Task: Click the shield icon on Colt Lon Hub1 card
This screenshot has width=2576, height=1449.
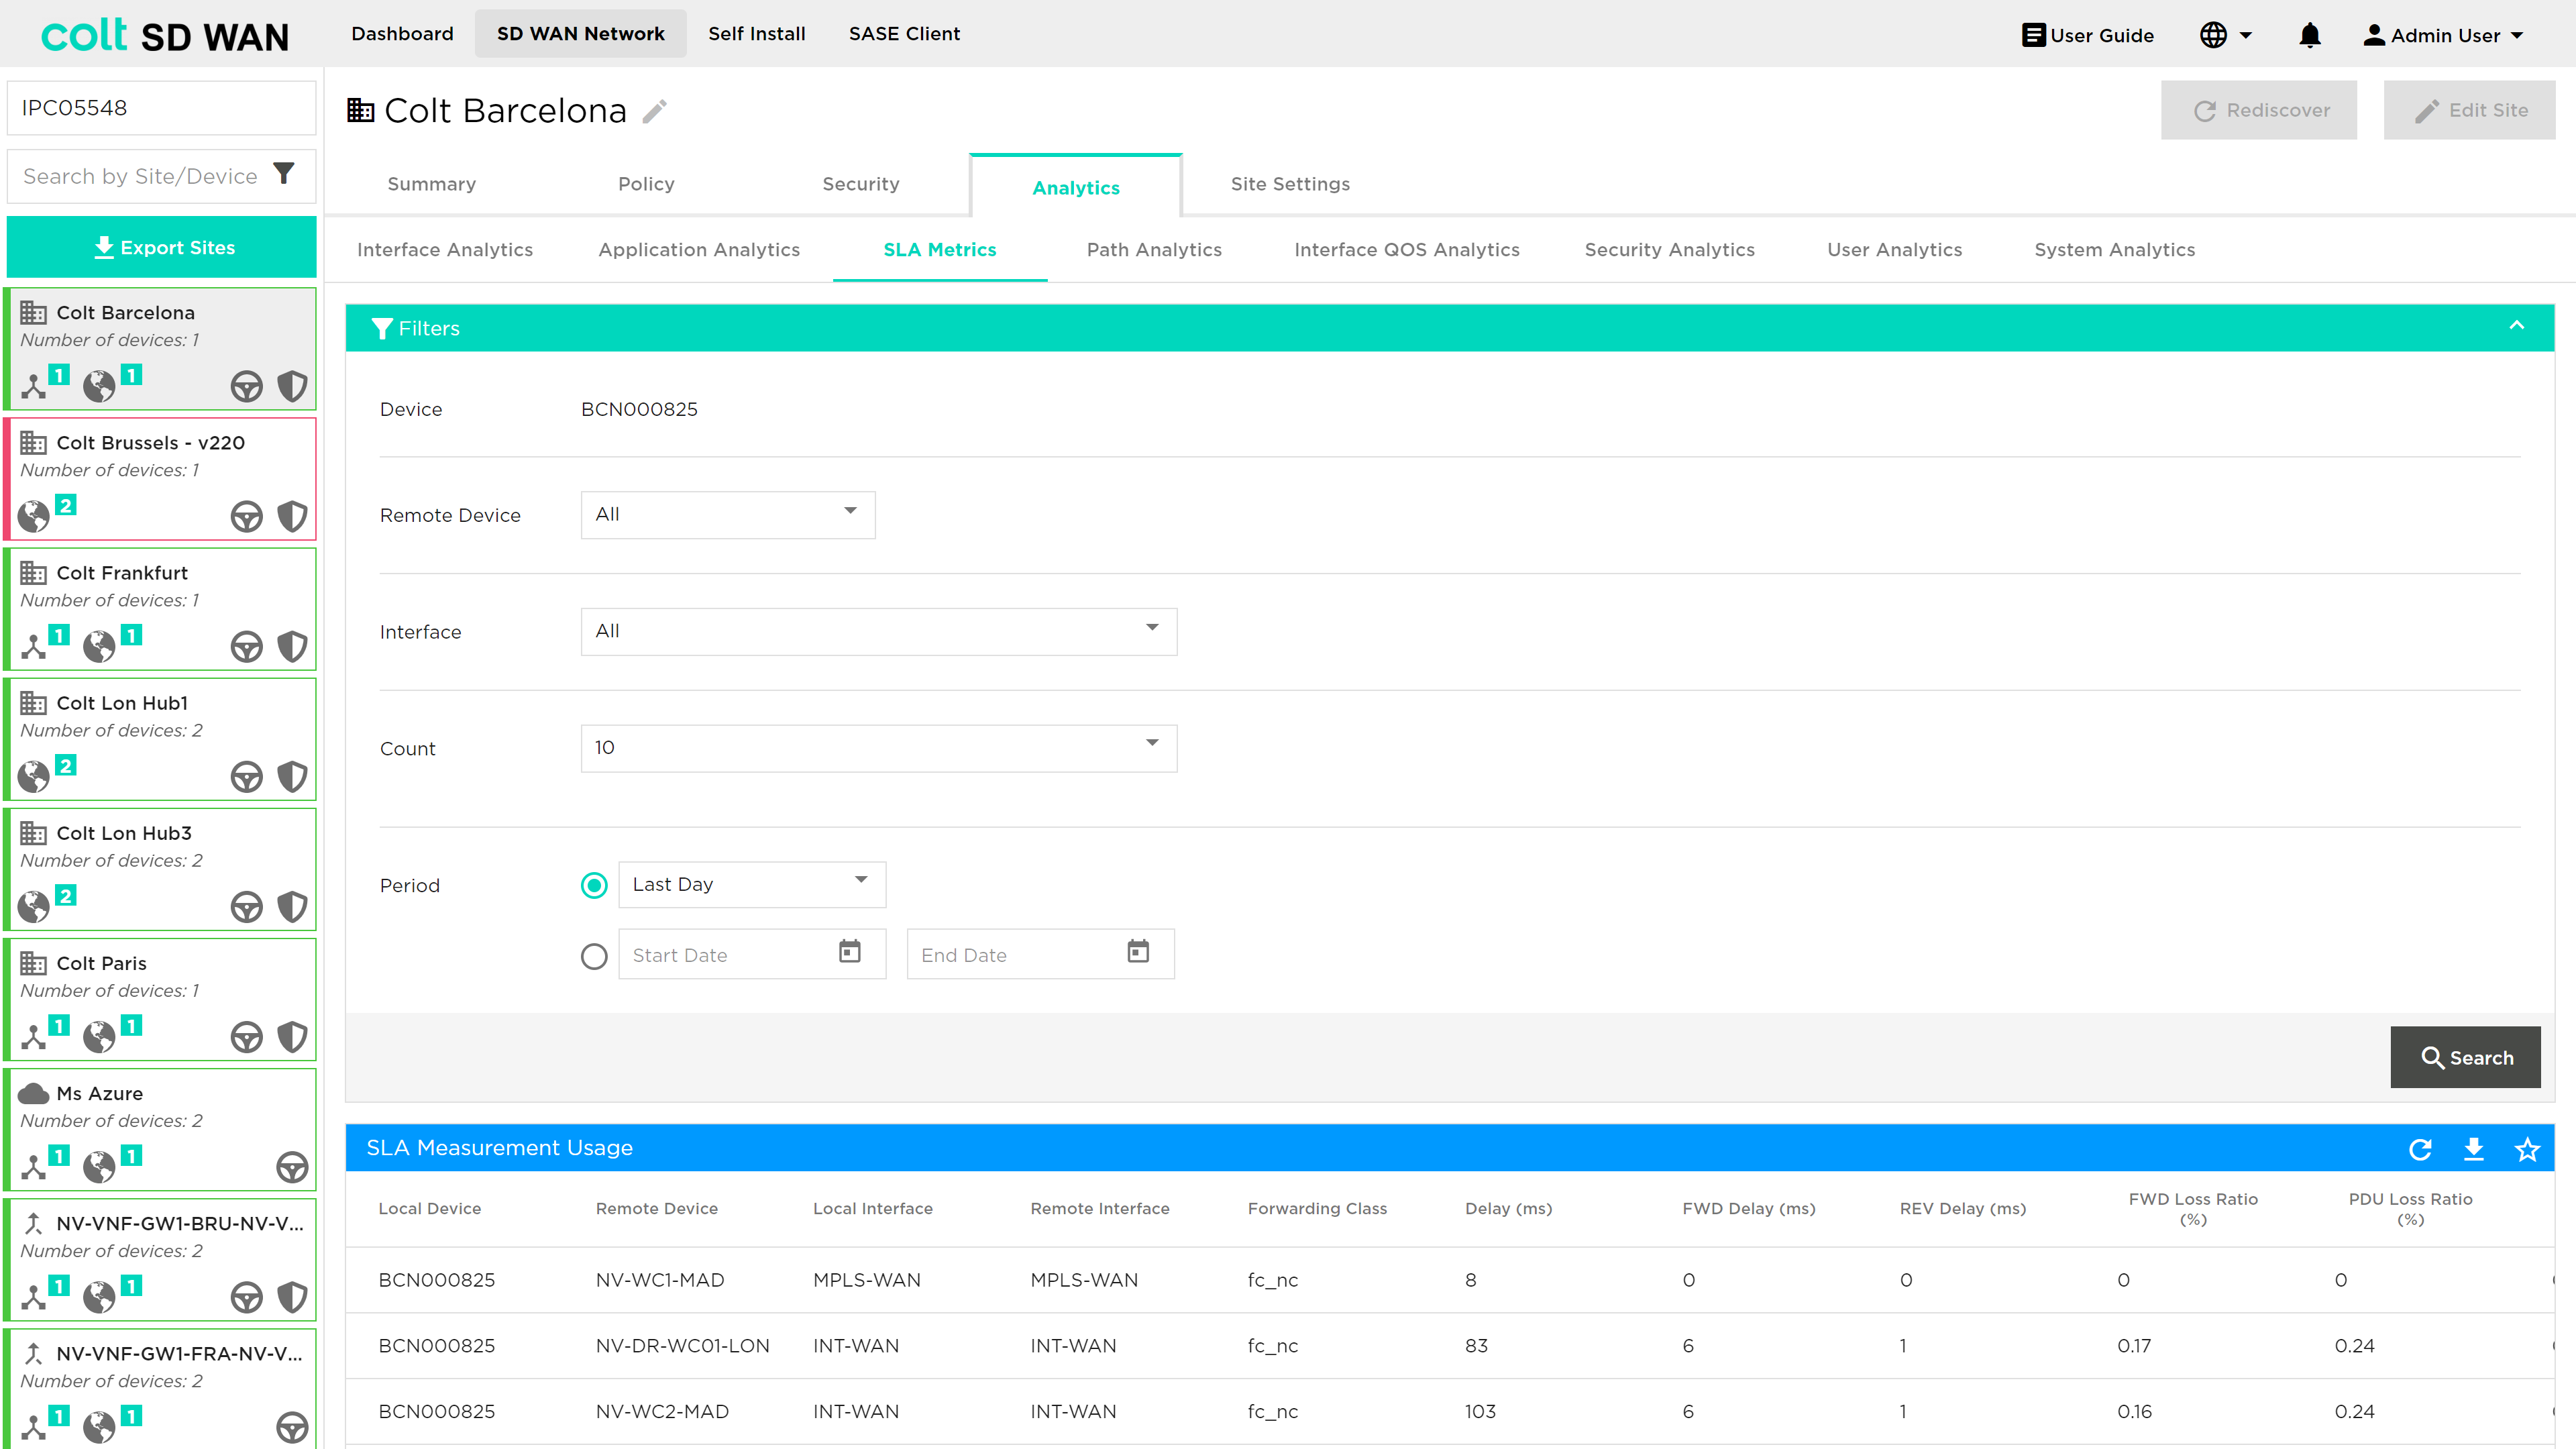Action: point(292,776)
